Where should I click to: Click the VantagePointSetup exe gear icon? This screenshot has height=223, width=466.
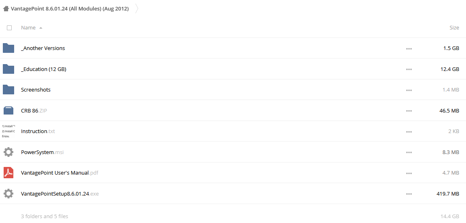click(8, 194)
